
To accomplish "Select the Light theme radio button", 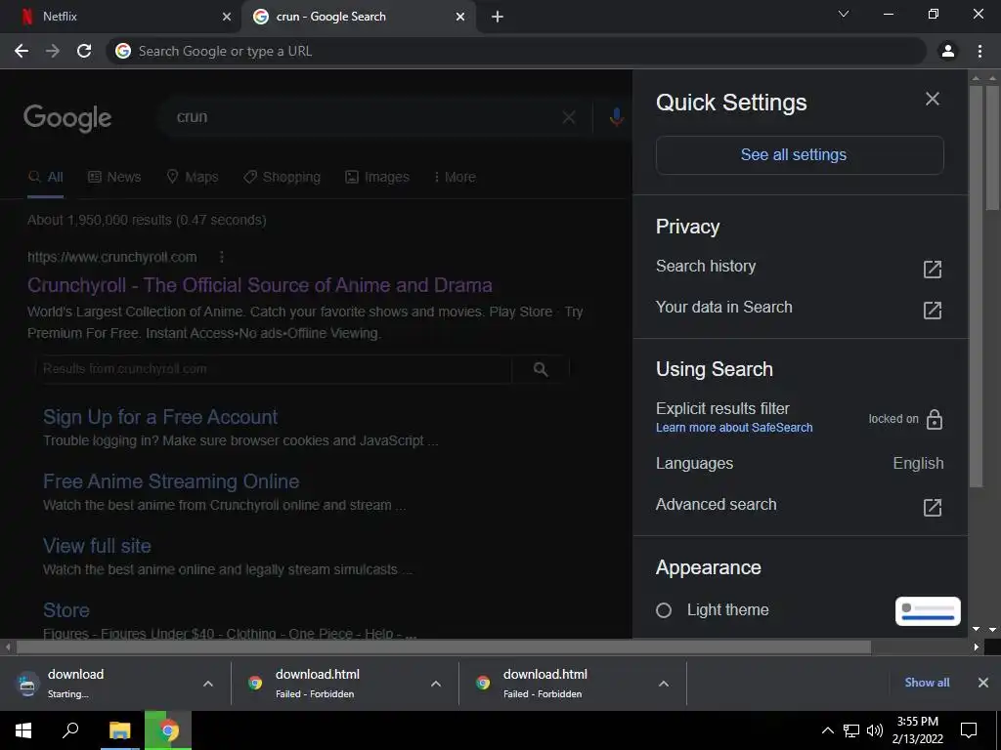I will point(664,610).
